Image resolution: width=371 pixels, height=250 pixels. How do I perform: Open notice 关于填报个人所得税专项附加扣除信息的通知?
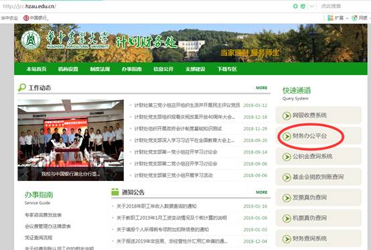[163, 229]
